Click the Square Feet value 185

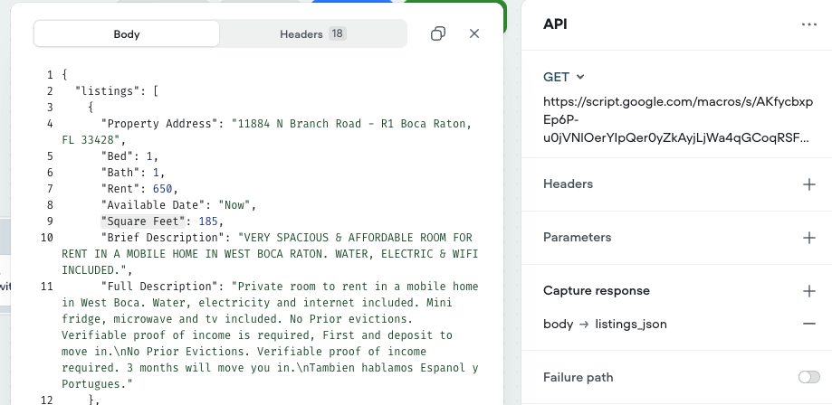pos(208,221)
